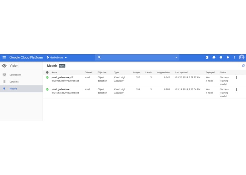Click date Oct 19, 2019, 9:17:04 PM
246x175 pixels.
click(x=188, y=89)
